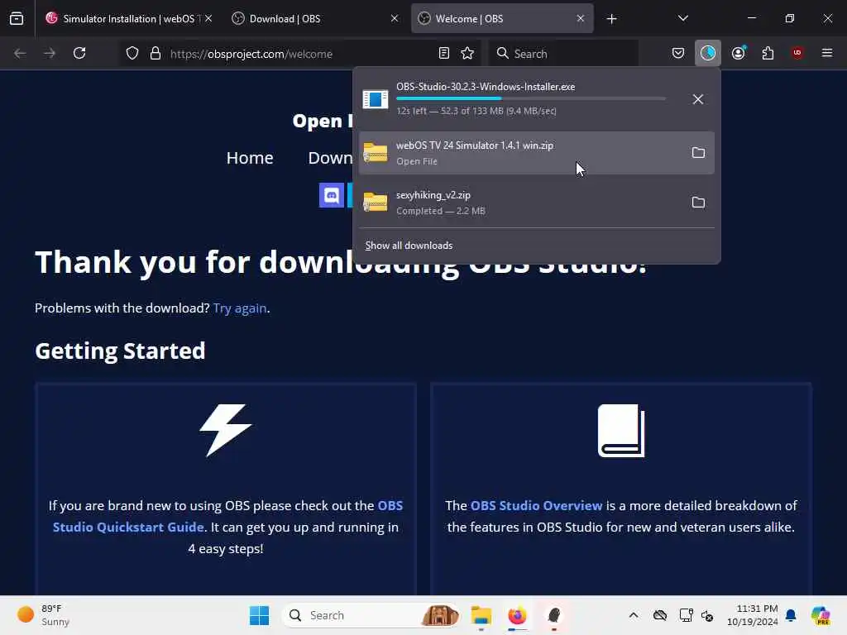Open muted volume tray icon
This screenshot has width=847, height=635.
(707, 615)
